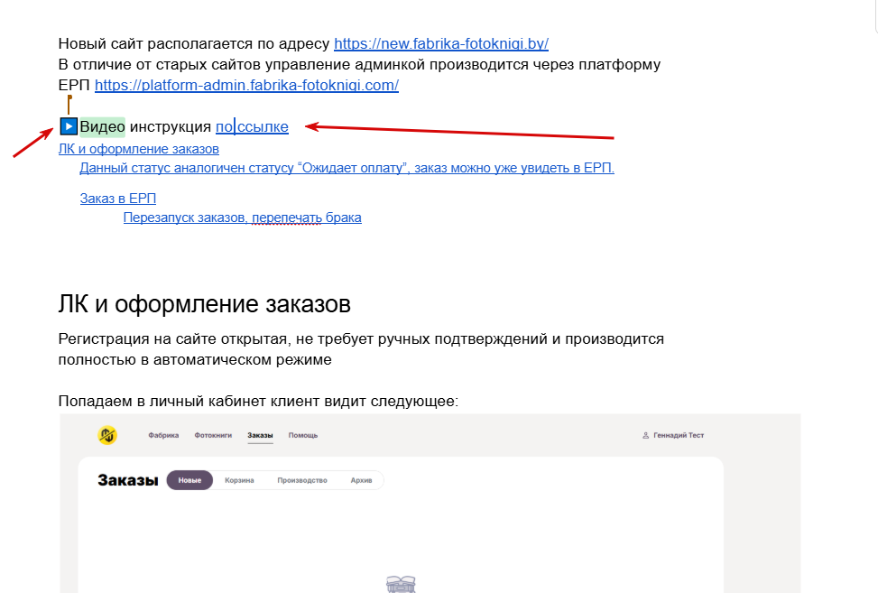Viewport: 878px width, 593px height.
Task: Click the empty orders box icon
Action: coord(401,584)
